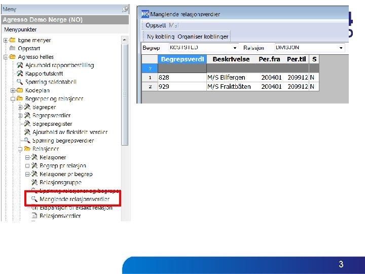Viewport: 365px width, 274px height.
Task: Expand the Egne menyer node
Action: point(6,40)
